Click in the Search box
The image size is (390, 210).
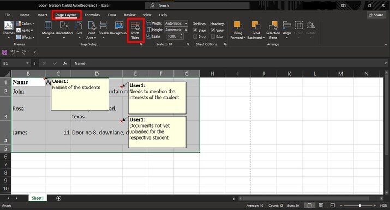197,5
